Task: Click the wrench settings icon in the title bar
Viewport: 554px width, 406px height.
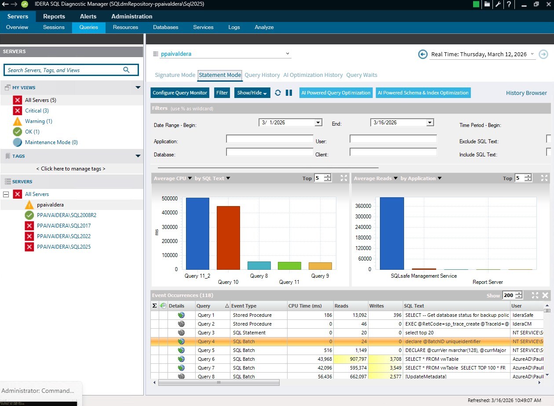Action: pyautogui.click(x=498, y=5)
